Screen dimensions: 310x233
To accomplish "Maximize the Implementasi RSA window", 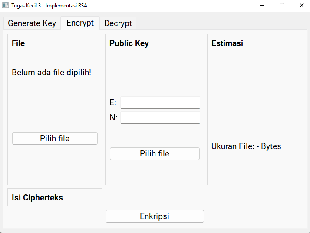I will [282, 5].
